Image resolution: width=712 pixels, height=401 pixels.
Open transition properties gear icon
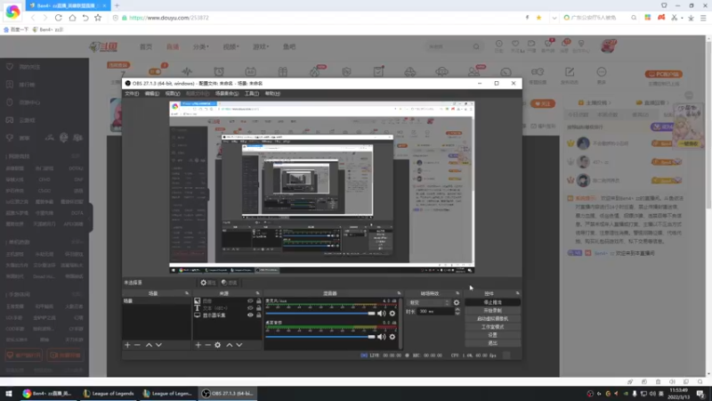click(x=457, y=302)
